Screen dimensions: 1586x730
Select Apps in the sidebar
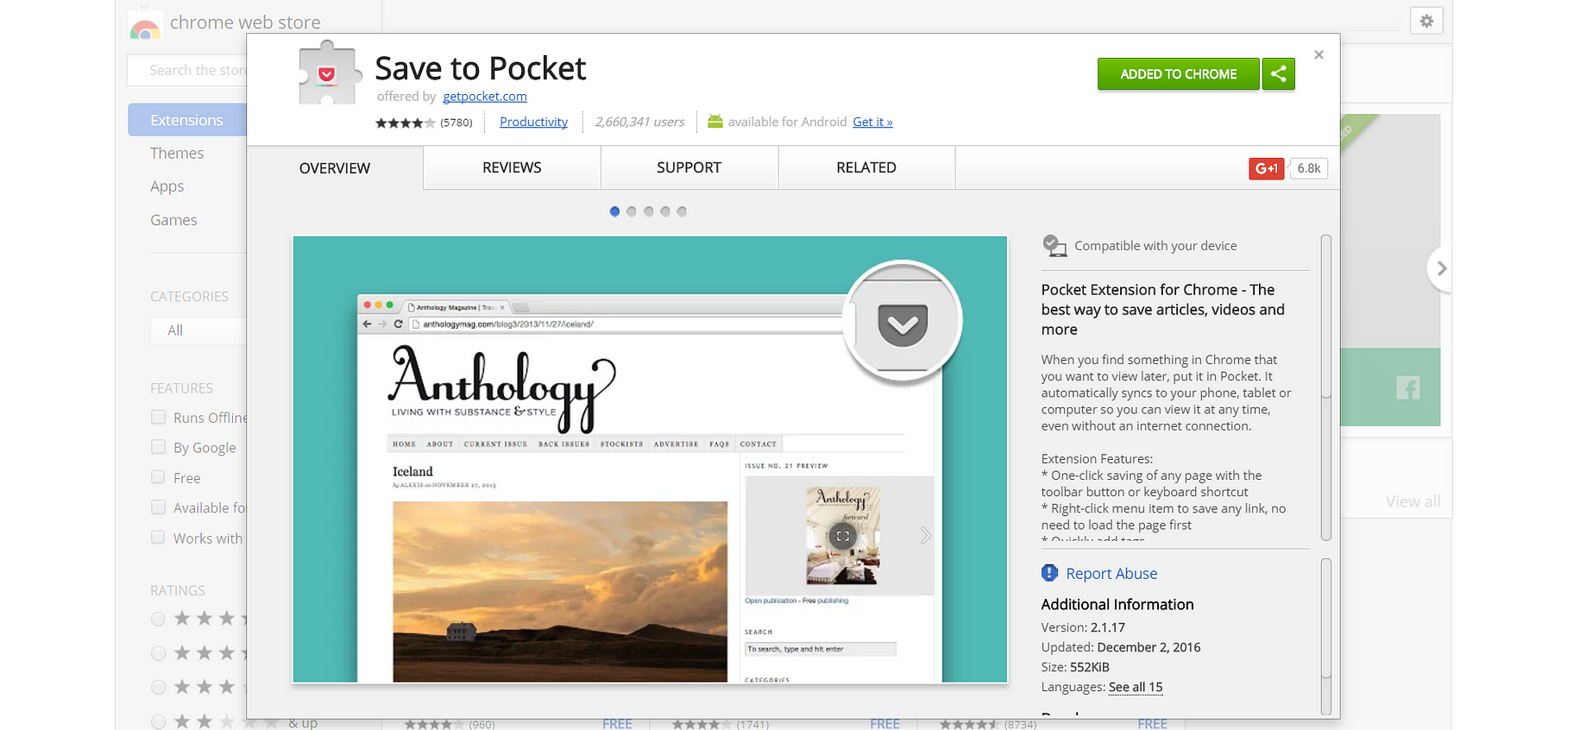[x=167, y=186]
